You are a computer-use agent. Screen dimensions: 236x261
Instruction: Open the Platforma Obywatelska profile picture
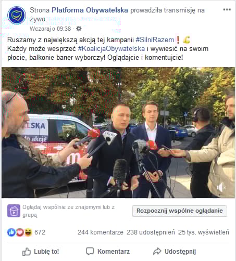(17, 15)
